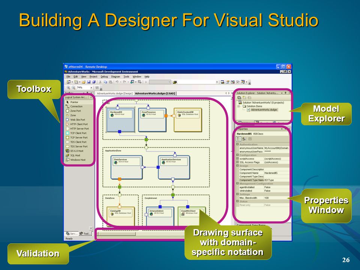Open the File menu

[68, 76]
